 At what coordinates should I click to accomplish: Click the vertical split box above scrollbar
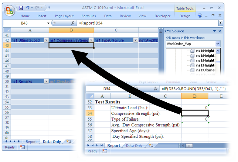click(161, 28)
